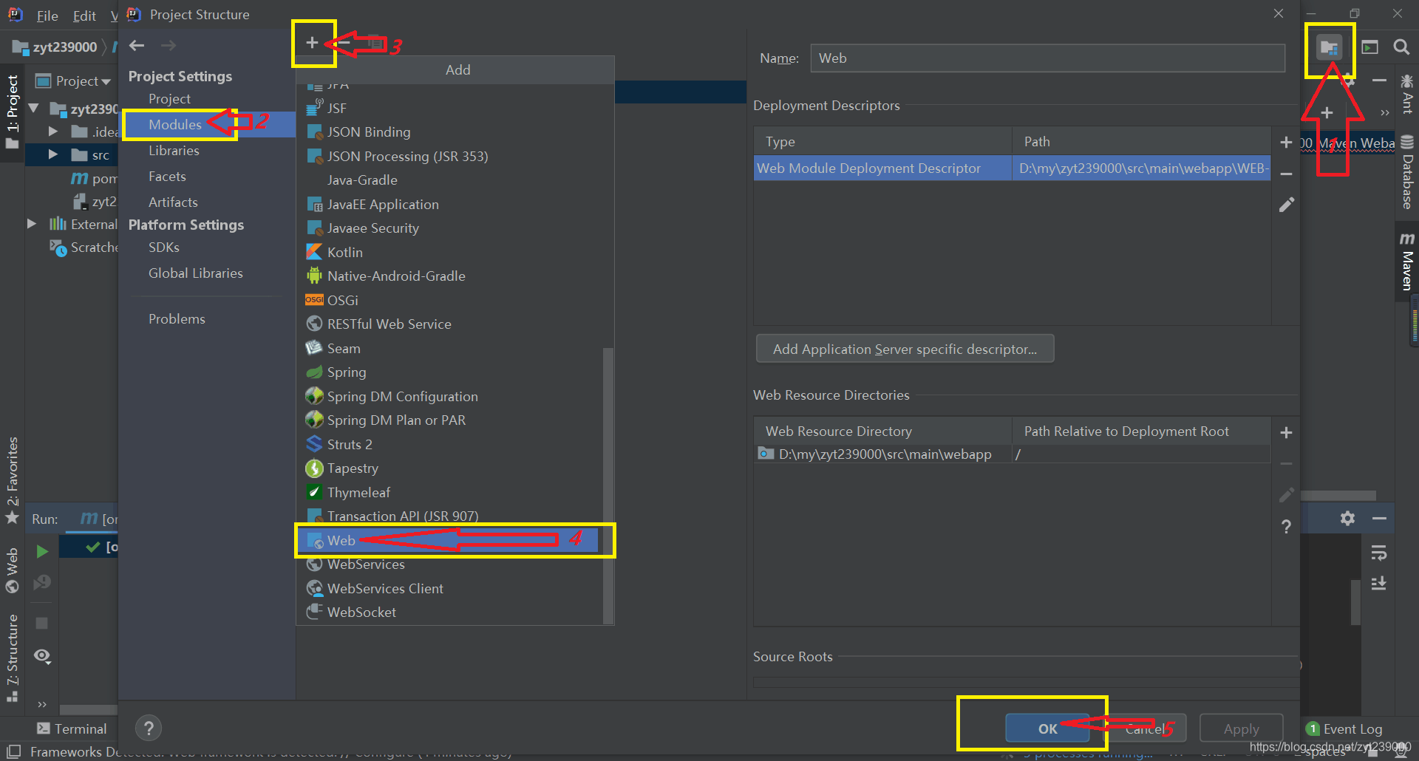Image resolution: width=1419 pixels, height=761 pixels.
Task: Toggle soft-wrap icon in Run panel
Action: (x=1379, y=553)
